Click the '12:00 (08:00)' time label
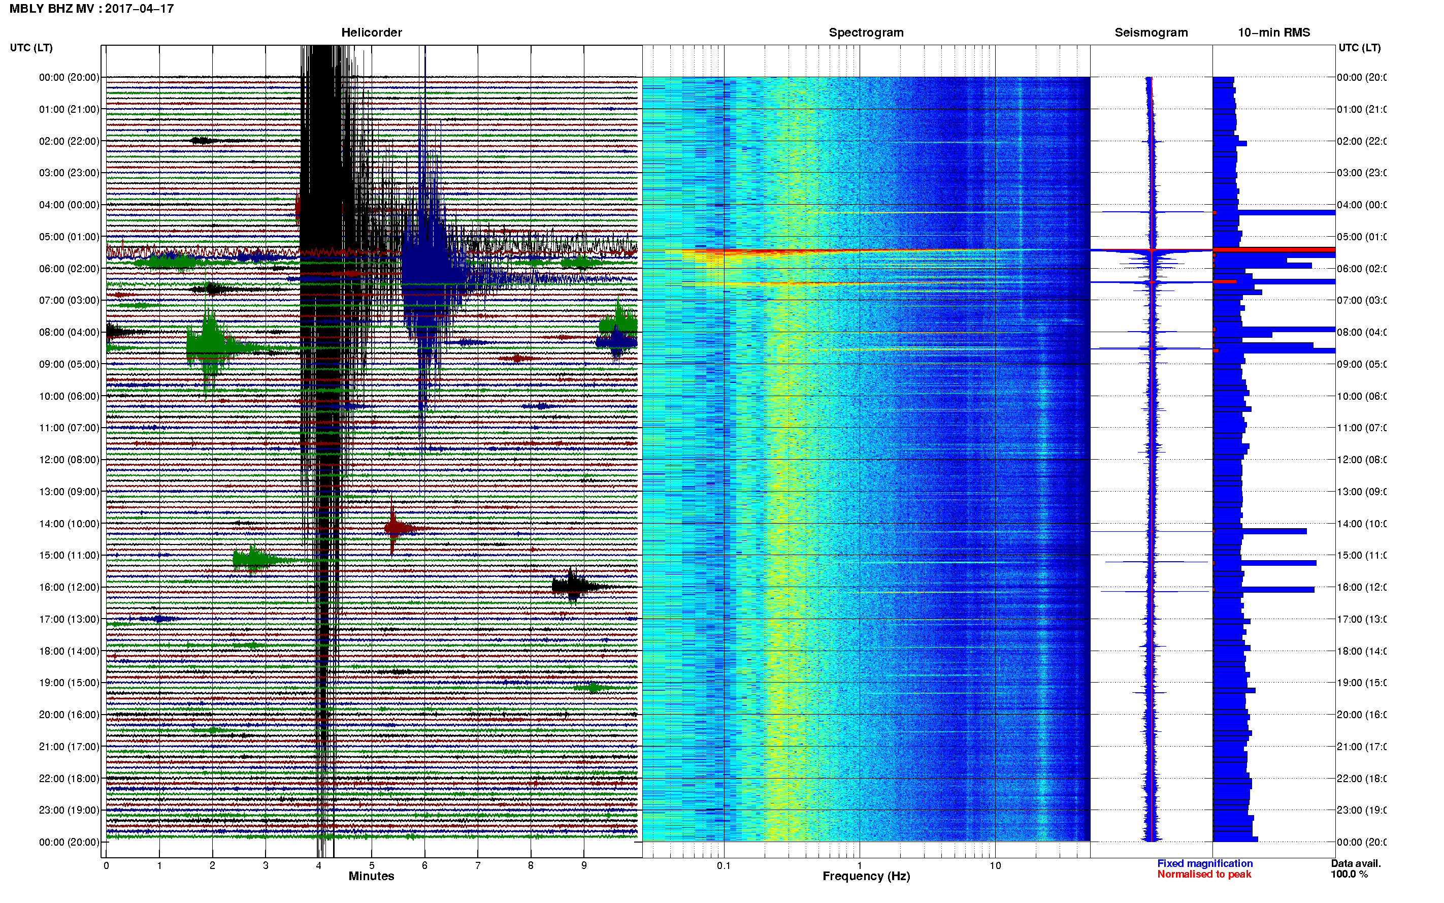 pyautogui.click(x=69, y=459)
